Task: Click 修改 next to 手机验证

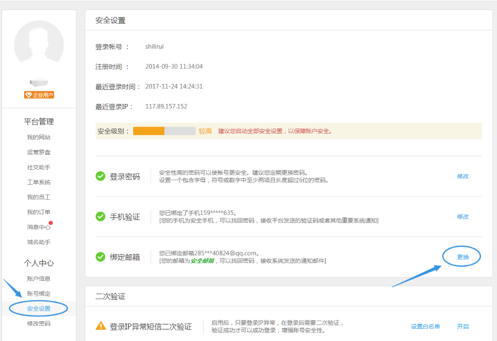Action: click(462, 216)
